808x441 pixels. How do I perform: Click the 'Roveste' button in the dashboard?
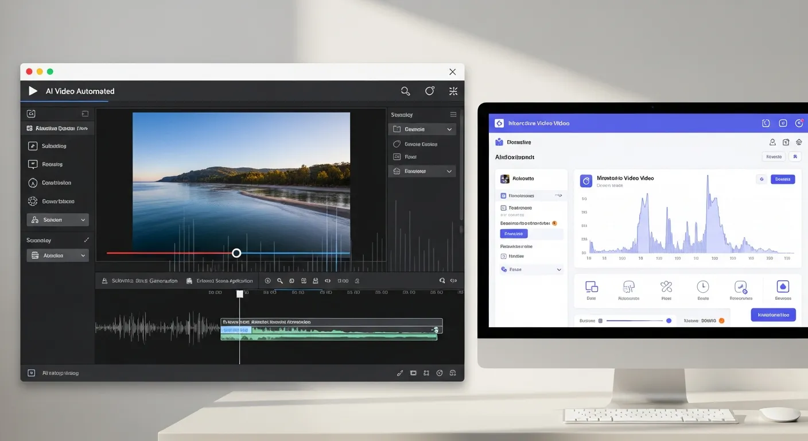pos(774,156)
